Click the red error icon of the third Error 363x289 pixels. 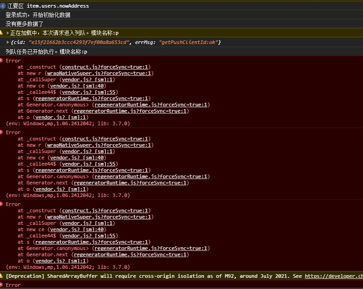pyautogui.click(x=2, y=204)
